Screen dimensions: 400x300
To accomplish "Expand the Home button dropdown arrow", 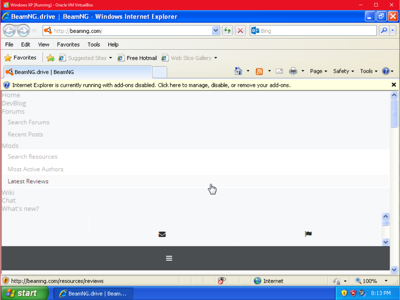I will [x=248, y=71].
